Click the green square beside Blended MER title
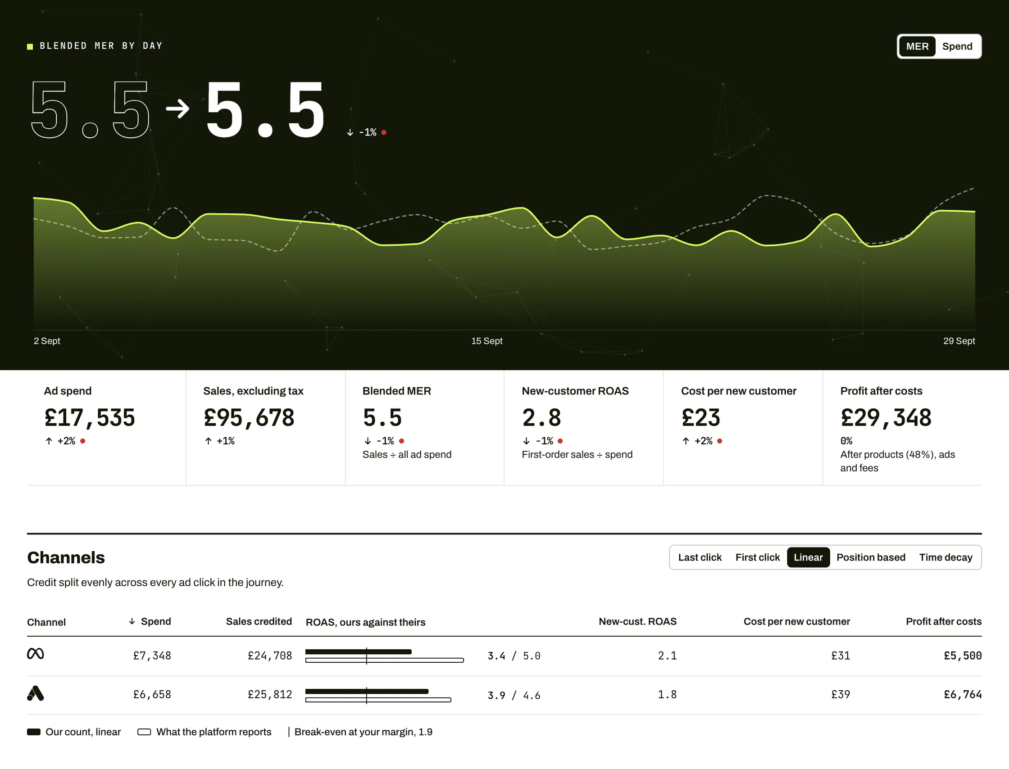 30,46
